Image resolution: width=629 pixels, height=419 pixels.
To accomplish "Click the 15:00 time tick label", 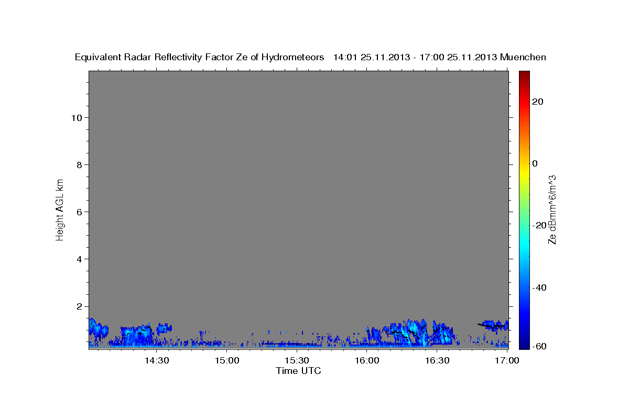I will [227, 361].
